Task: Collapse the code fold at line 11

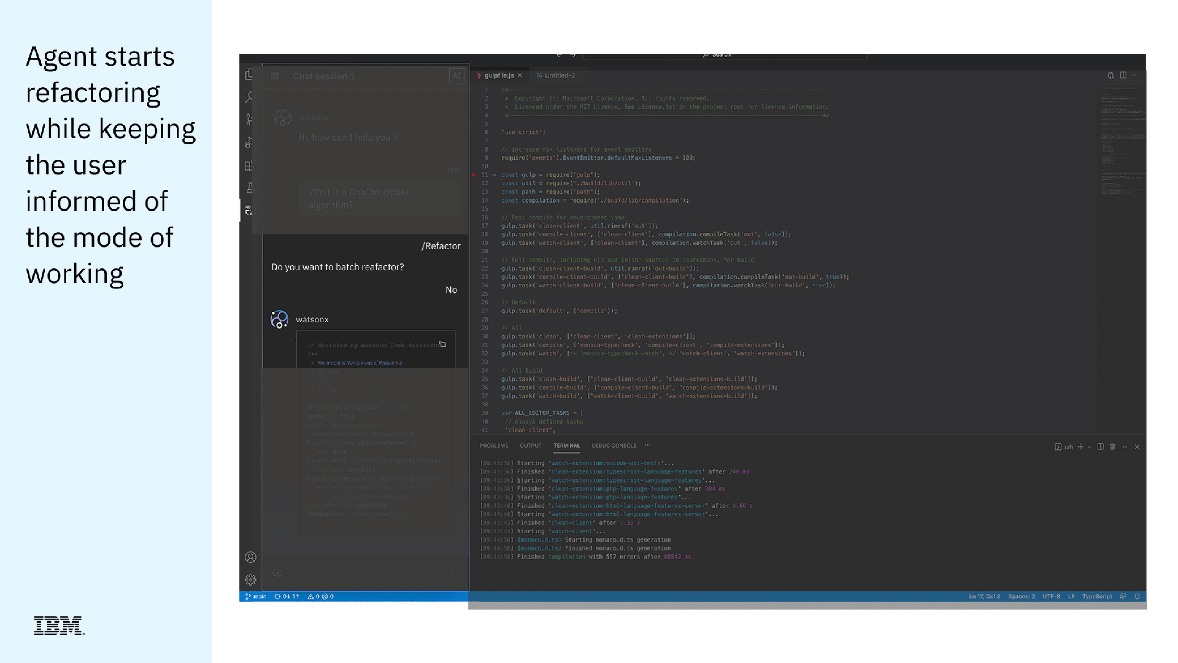Action: pos(494,175)
